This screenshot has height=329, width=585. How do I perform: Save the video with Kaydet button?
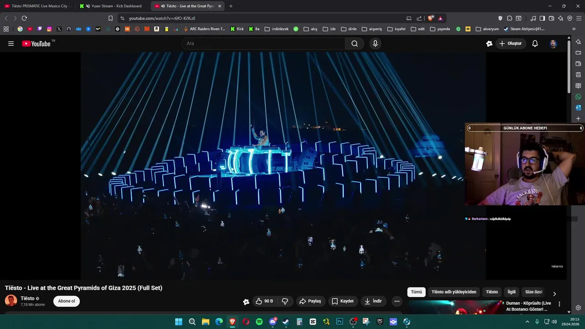(x=343, y=301)
